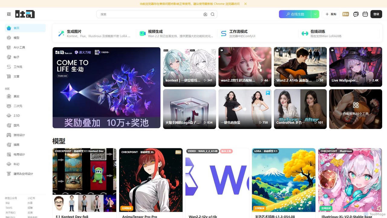
Task: Start 在线生图 online generation
Action: (295, 14)
